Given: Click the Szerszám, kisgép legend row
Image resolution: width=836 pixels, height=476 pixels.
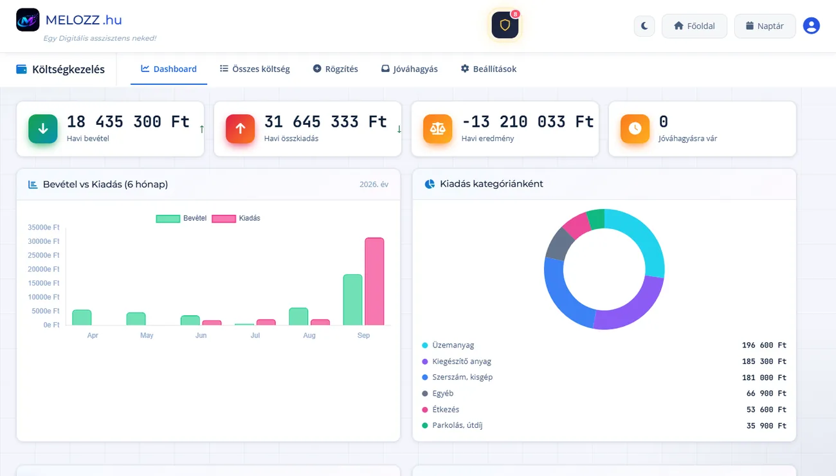Looking at the screenshot, I should (604, 378).
